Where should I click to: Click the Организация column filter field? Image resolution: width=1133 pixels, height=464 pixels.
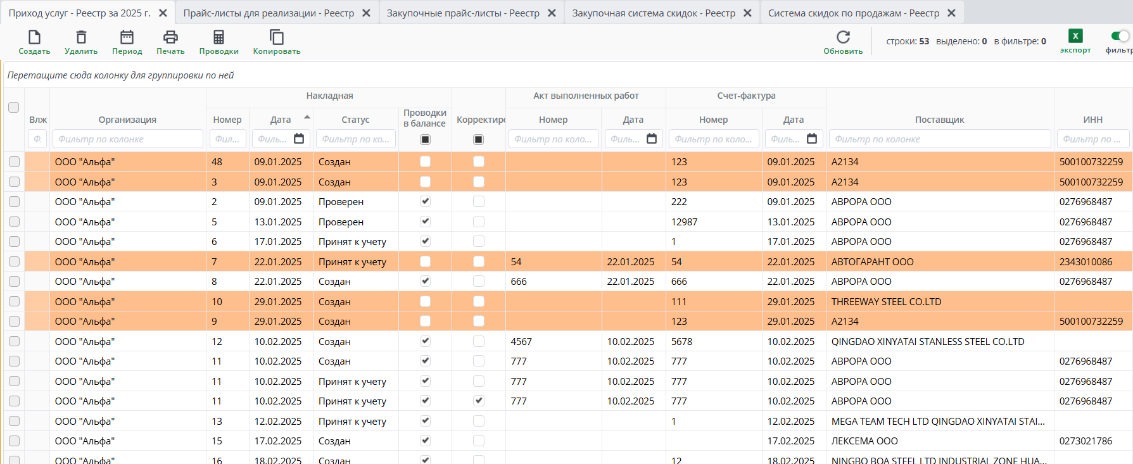(x=127, y=139)
